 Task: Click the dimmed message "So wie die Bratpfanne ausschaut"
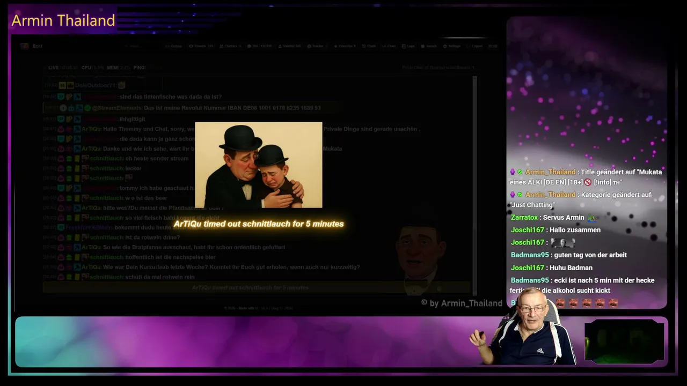coord(194,247)
